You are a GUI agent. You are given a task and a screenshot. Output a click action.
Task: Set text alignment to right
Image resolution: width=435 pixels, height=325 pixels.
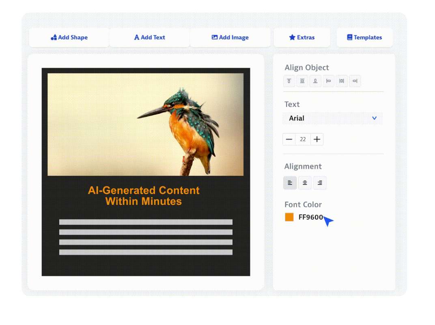point(320,183)
